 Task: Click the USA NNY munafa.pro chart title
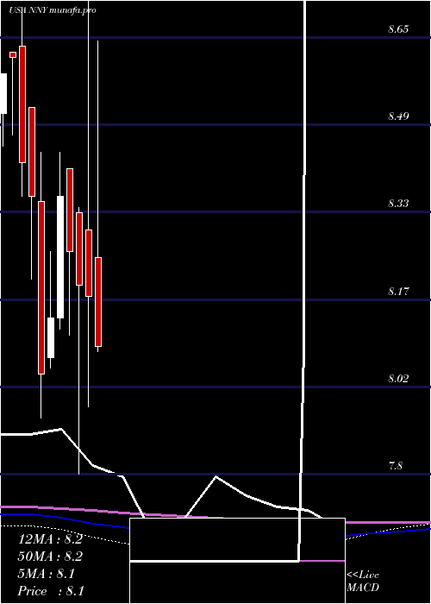53,10
